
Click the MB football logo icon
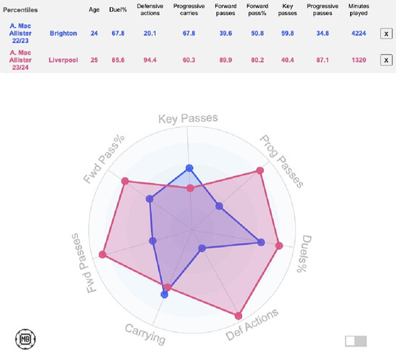click(26, 339)
